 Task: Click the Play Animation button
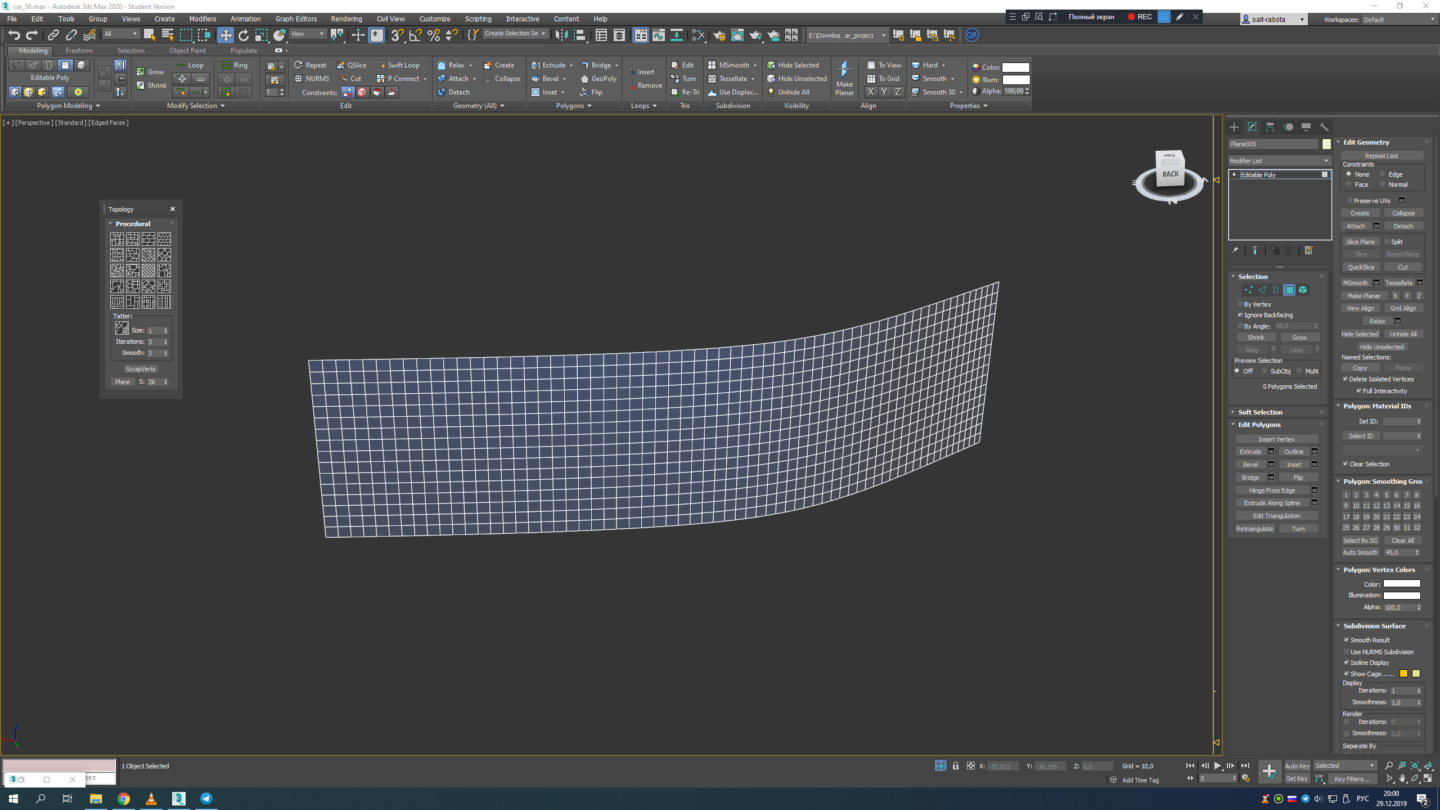tap(1217, 766)
